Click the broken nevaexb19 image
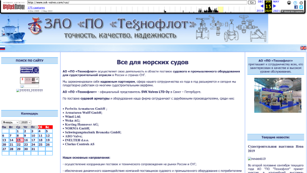 256,159
